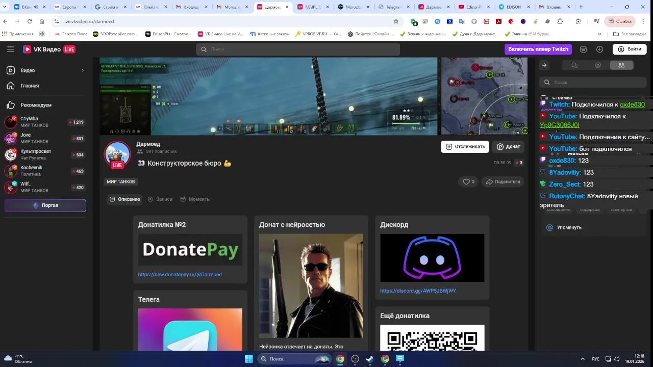Screen dimensions: 653x367
Task: Open the Европа Плюс bookmark
Action: click(70, 34)
